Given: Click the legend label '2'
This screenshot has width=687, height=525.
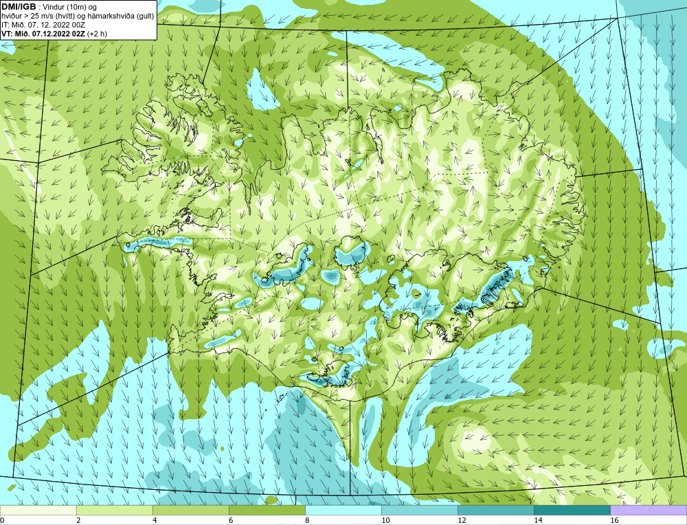Looking at the screenshot, I should (x=78, y=520).
